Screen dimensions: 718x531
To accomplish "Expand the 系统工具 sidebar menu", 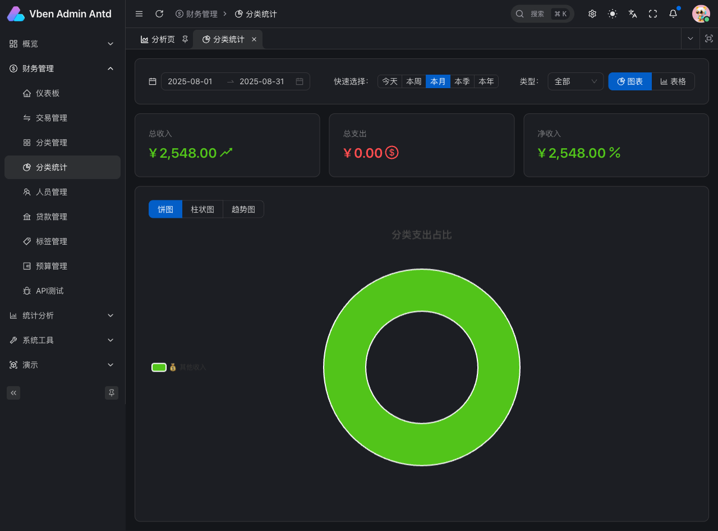I will [x=62, y=340].
